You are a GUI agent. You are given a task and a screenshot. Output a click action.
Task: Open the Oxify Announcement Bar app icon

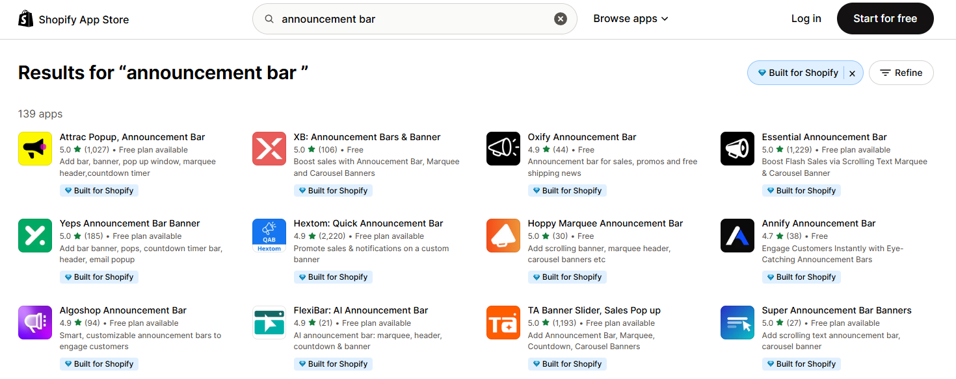[x=503, y=149]
